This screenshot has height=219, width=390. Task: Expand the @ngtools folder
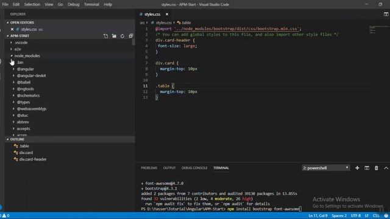(x=26, y=89)
